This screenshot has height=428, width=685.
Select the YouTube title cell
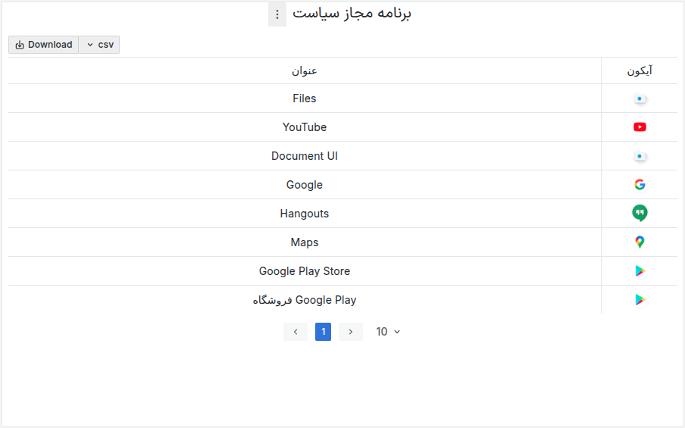(x=305, y=127)
